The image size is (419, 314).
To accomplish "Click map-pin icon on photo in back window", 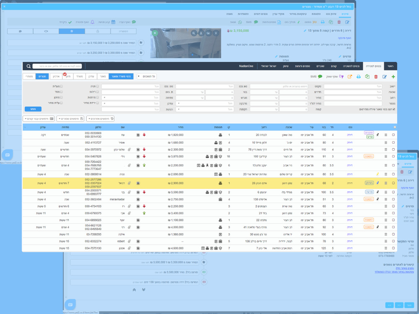I will point(216,33).
